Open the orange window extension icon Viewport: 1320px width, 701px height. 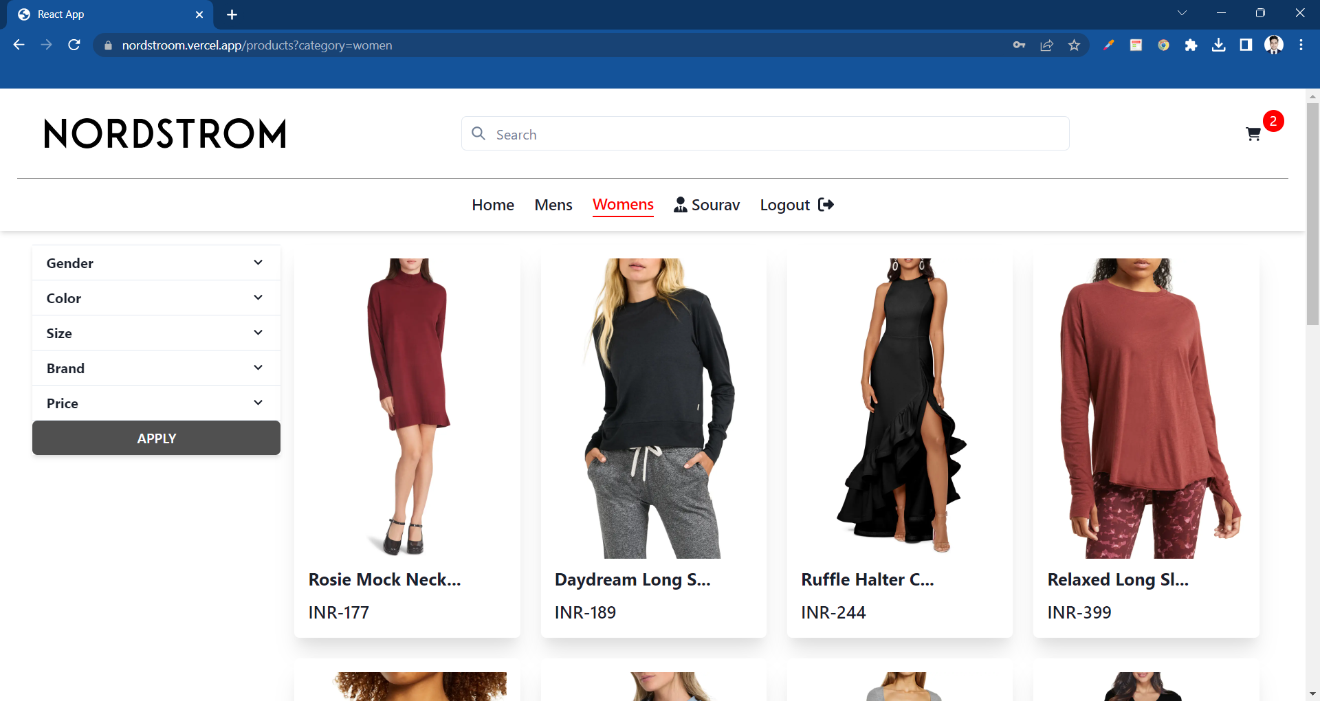(1136, 45)
